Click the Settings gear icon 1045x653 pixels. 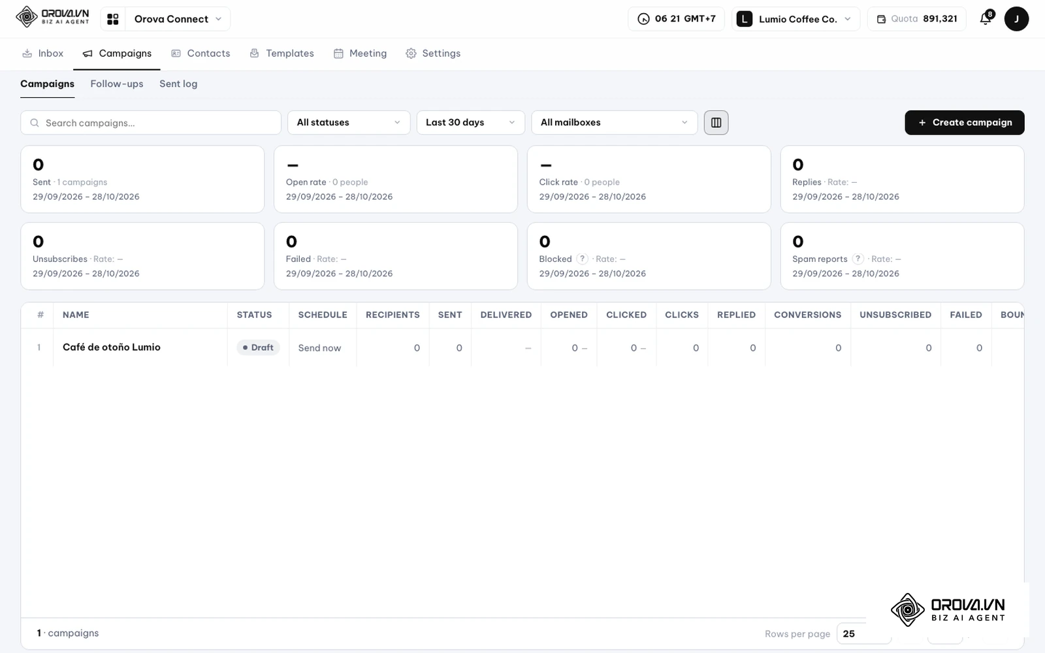[x=411, y=54]
